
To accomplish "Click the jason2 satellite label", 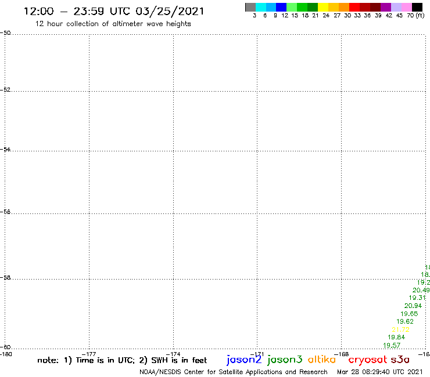I will [244, 360].
